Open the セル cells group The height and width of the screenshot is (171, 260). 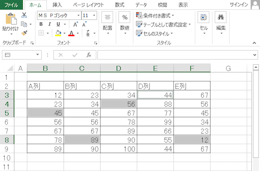(x=204, y=23)
